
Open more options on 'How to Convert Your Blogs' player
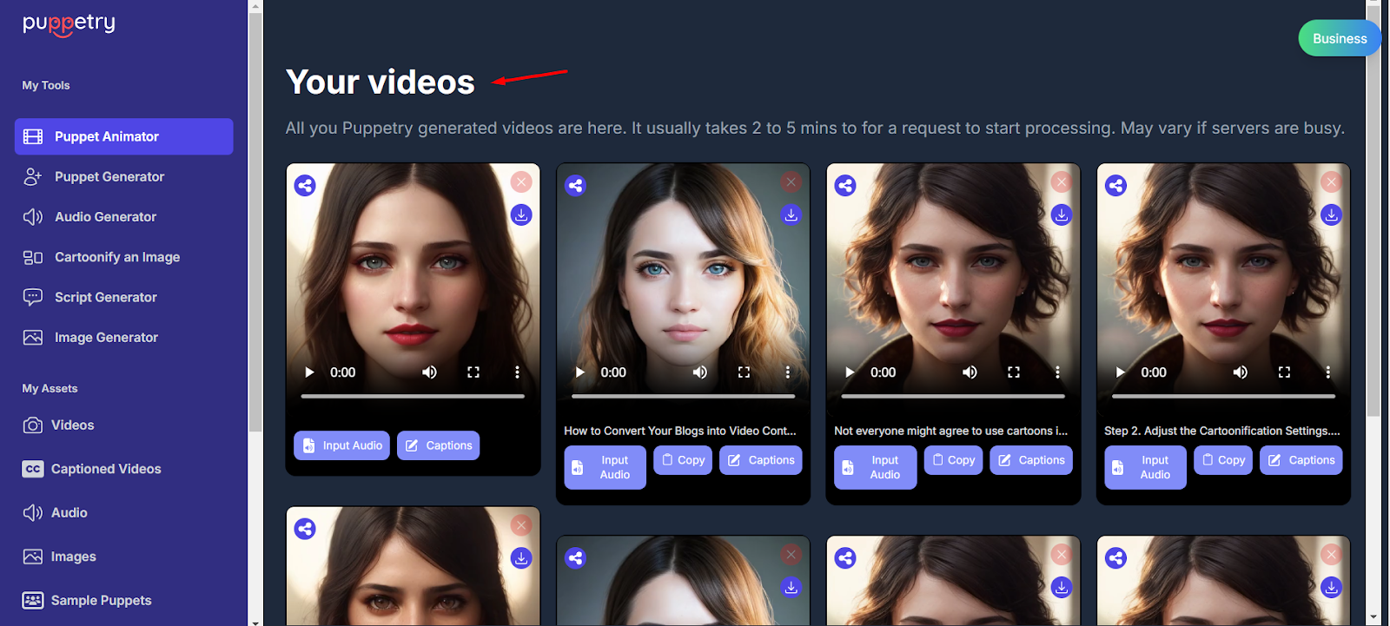[x=788, y=372]
